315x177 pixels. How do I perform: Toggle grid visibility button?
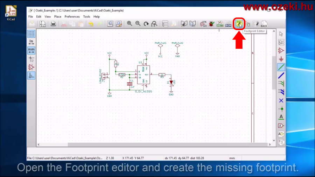coord(31,34)
